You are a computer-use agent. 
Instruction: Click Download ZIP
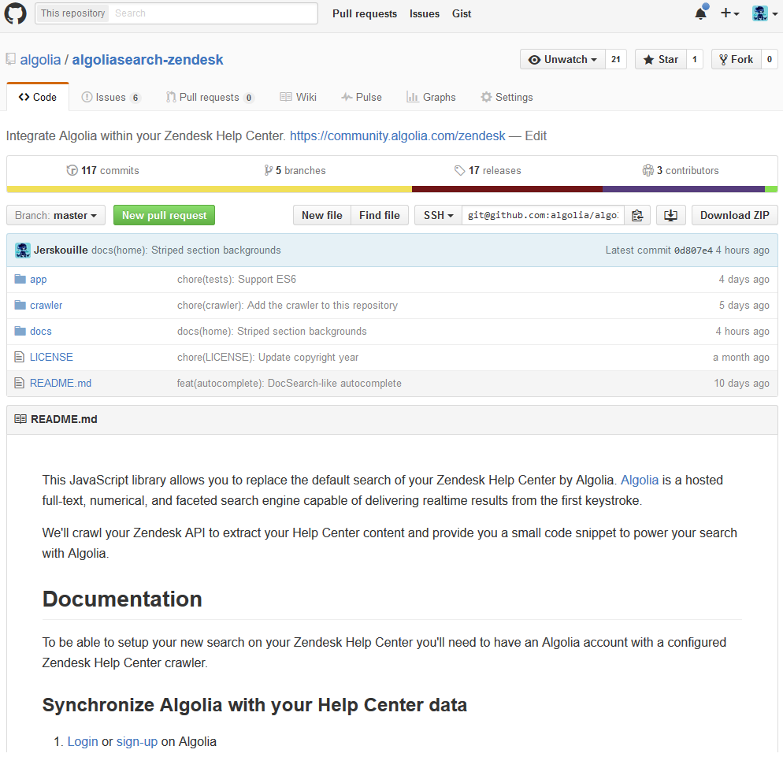(735, 215)
